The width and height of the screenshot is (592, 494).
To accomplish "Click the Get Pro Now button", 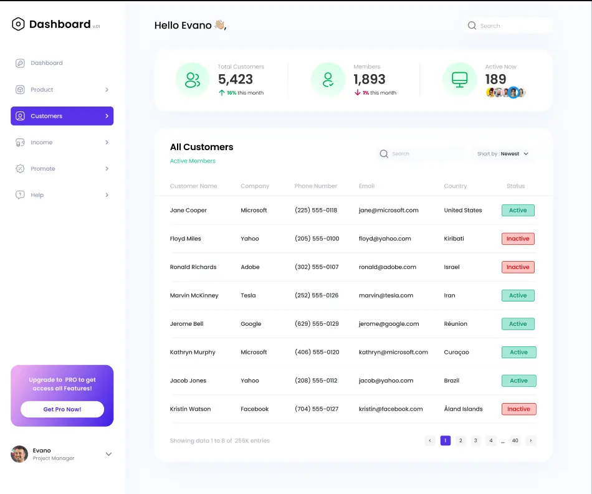I will pyautogui.click(x=62, y=410).
